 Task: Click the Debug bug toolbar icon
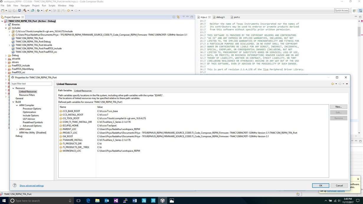pos(38,10)
